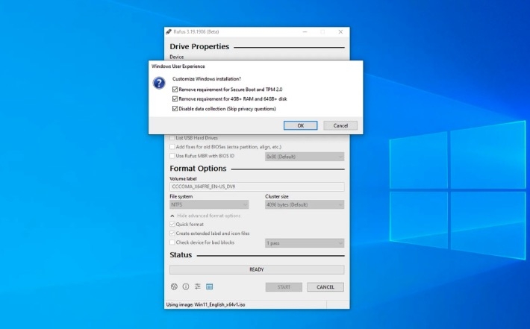
Task: Click the Rufus language globe icon
Action: (x=174, y=286)
